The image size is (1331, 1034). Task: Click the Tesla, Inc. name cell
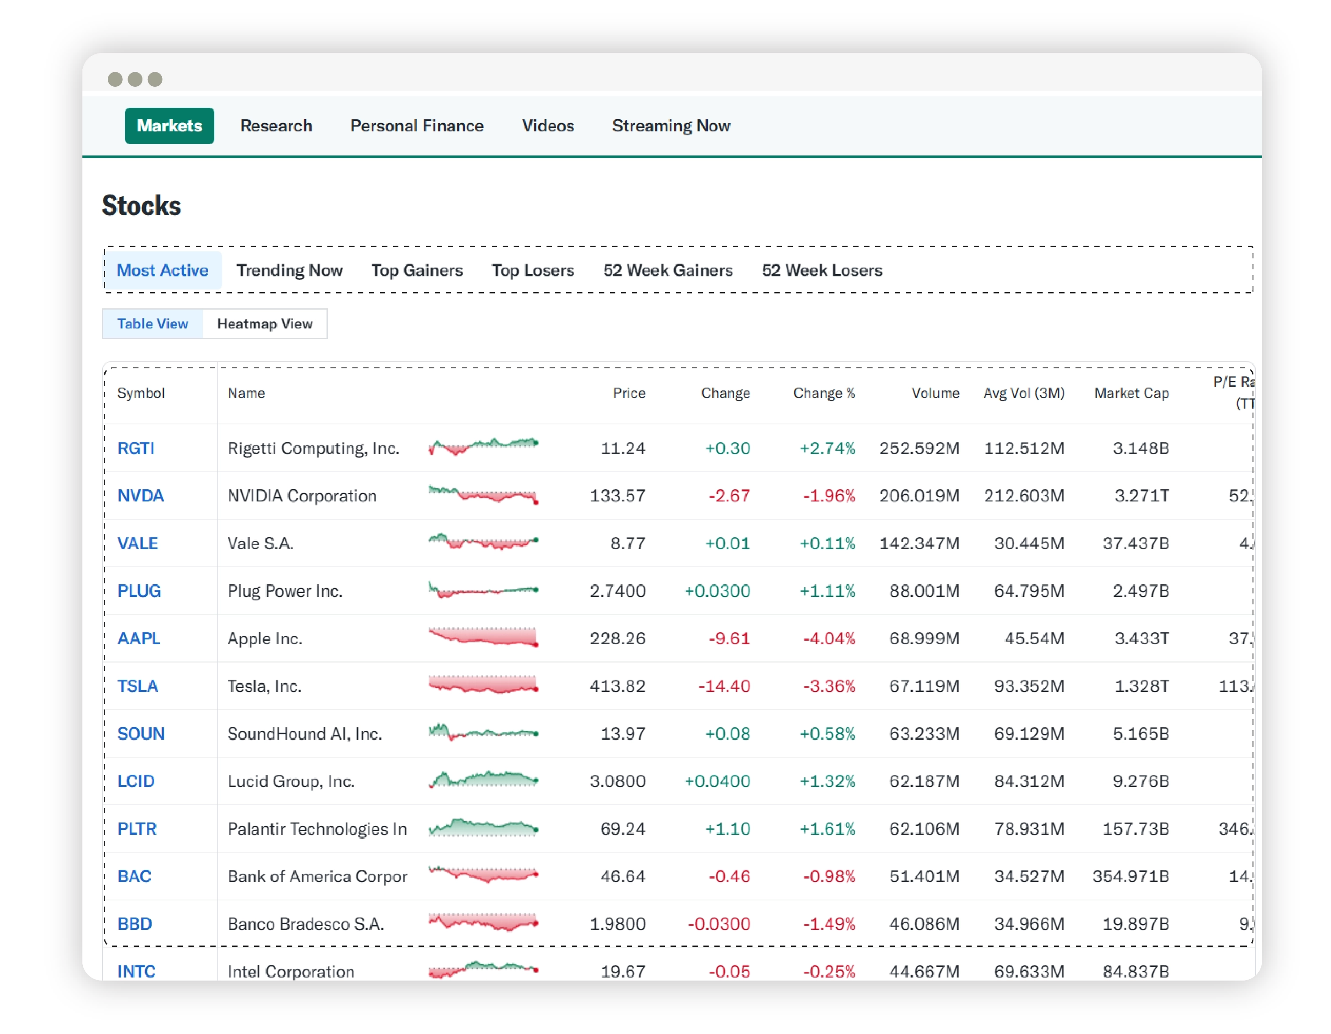[265, 686]
